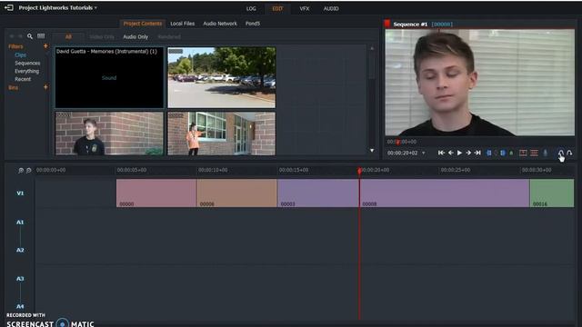582x327 pixels.
Task: Select the boy at brick wall clip
Action: click(x=109, y=134)
